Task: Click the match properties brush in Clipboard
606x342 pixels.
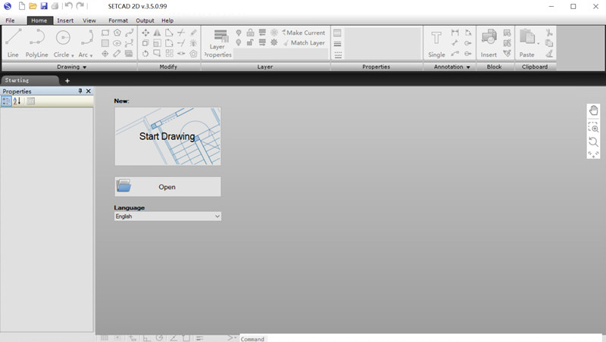Action: tap(549, 53)
